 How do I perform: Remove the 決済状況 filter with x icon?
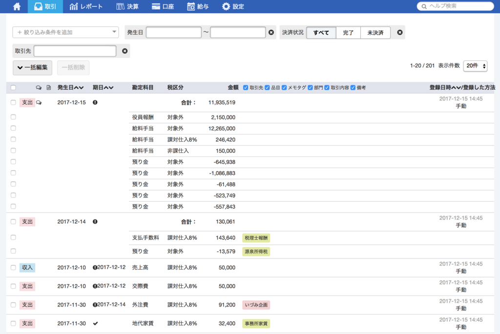399,32
